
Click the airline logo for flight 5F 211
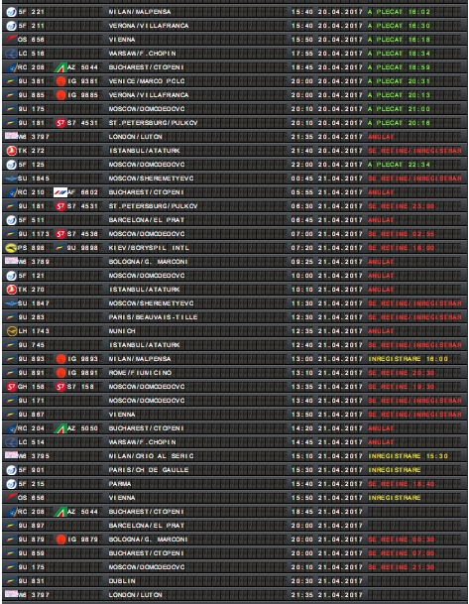click(12, 26)
